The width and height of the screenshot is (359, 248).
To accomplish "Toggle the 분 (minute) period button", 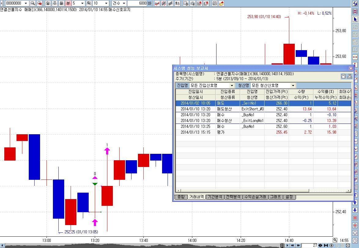I will [x=68, y=3].
